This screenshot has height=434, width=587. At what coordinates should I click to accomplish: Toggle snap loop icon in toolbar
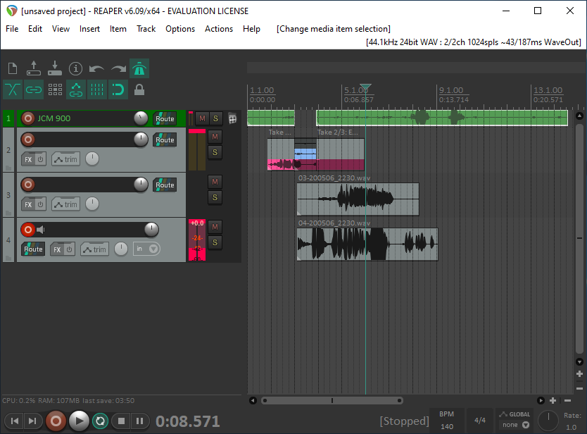point(118,90)
